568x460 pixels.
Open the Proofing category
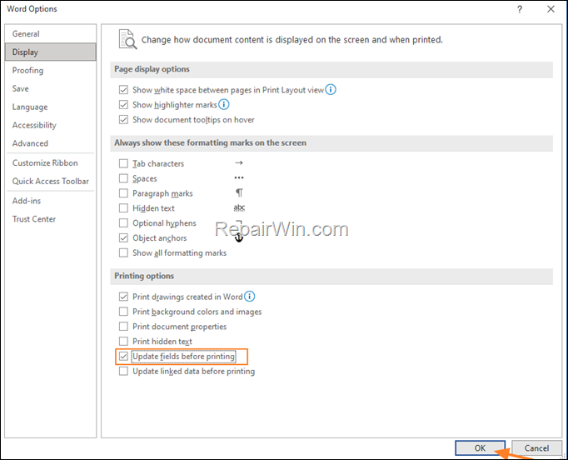pyautogui.click(x=51, y=70)
